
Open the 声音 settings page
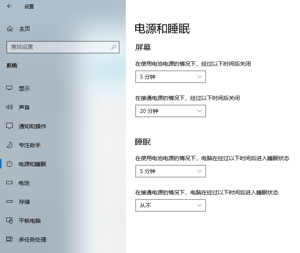pos(63,107)
